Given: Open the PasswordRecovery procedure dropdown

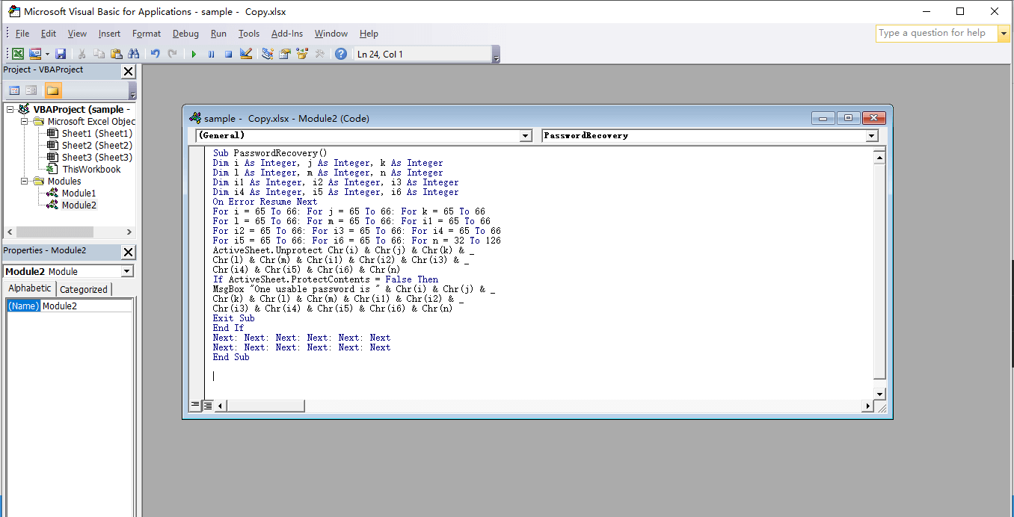Looking at the screenshot, I should pos(872,136).
